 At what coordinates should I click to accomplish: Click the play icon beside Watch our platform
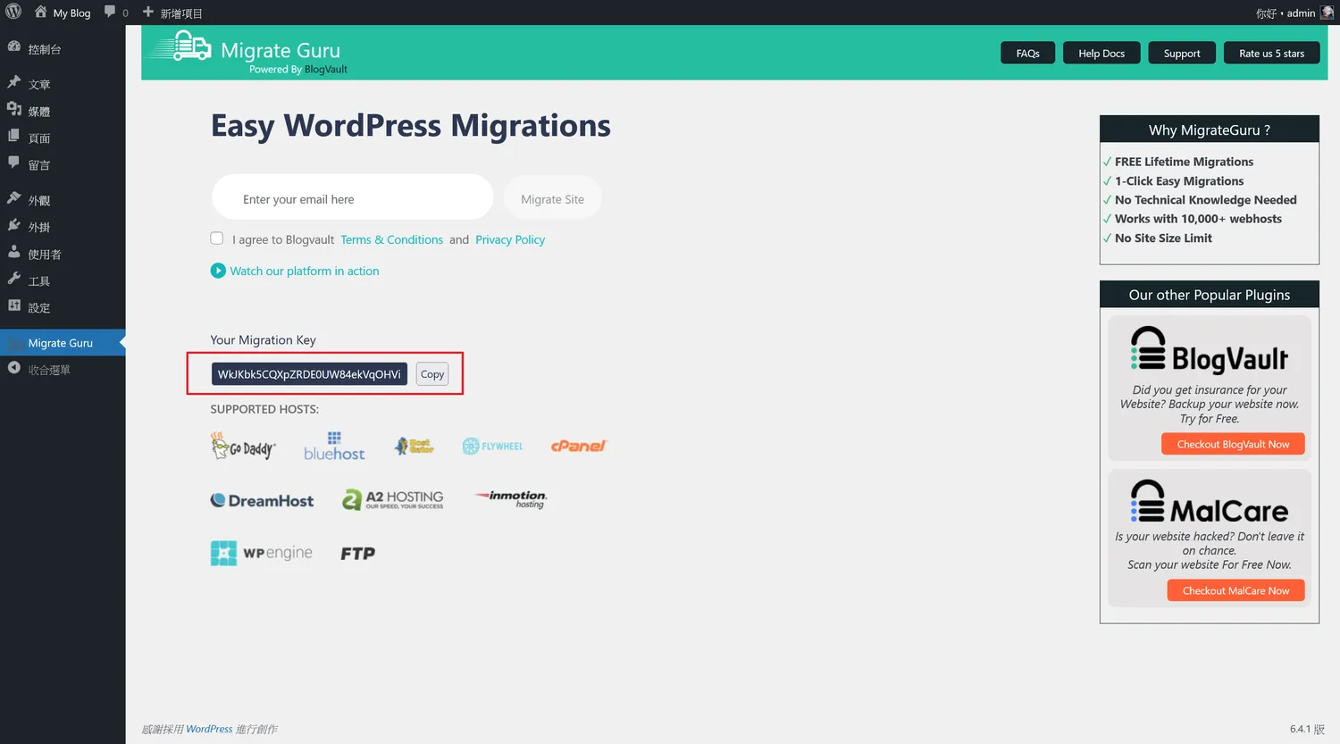click(x=218, y=271)
